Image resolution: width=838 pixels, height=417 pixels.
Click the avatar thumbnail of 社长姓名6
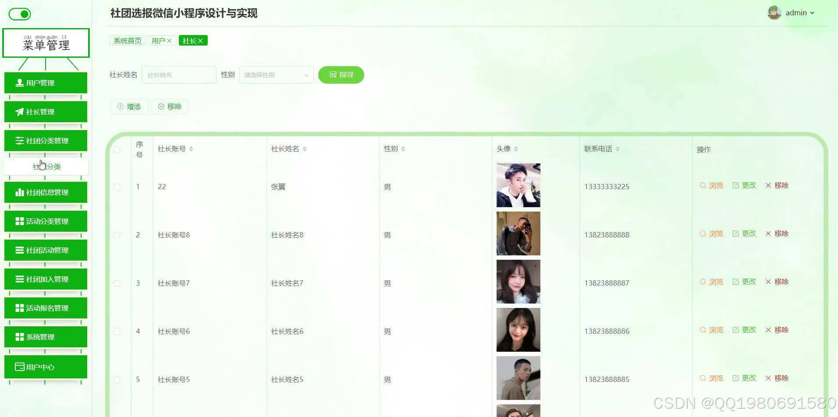pos(518,330)
